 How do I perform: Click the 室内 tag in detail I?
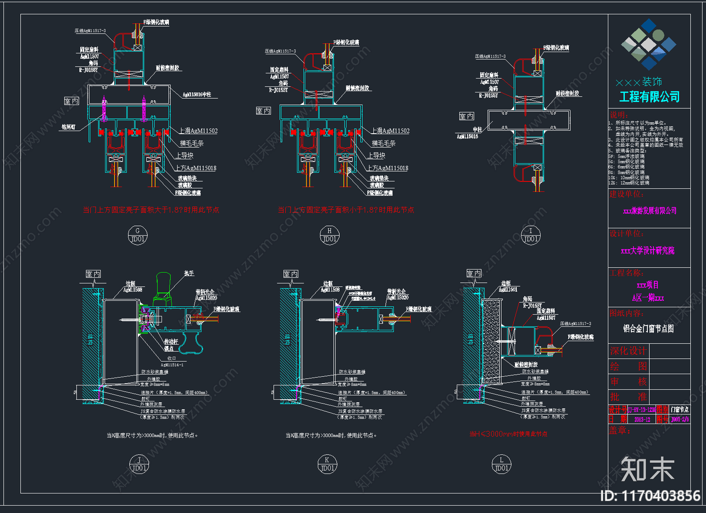466,116
